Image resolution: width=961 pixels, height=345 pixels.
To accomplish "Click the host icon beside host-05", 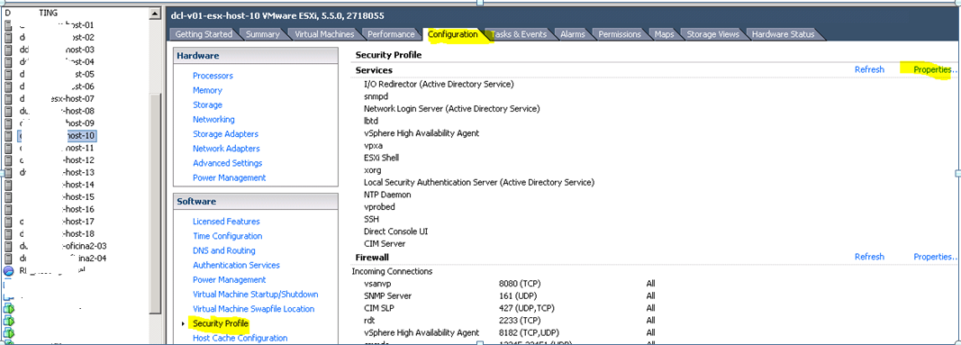I will (x=9, y=75).
